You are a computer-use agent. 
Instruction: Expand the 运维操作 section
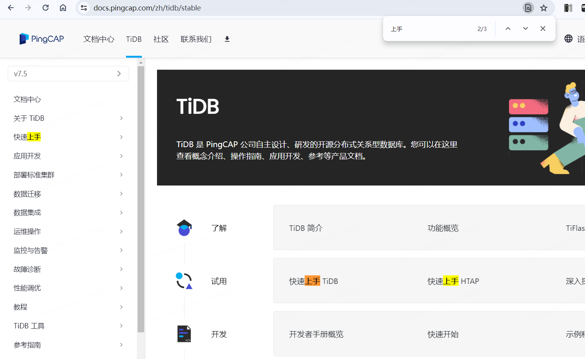pos(121,232)
